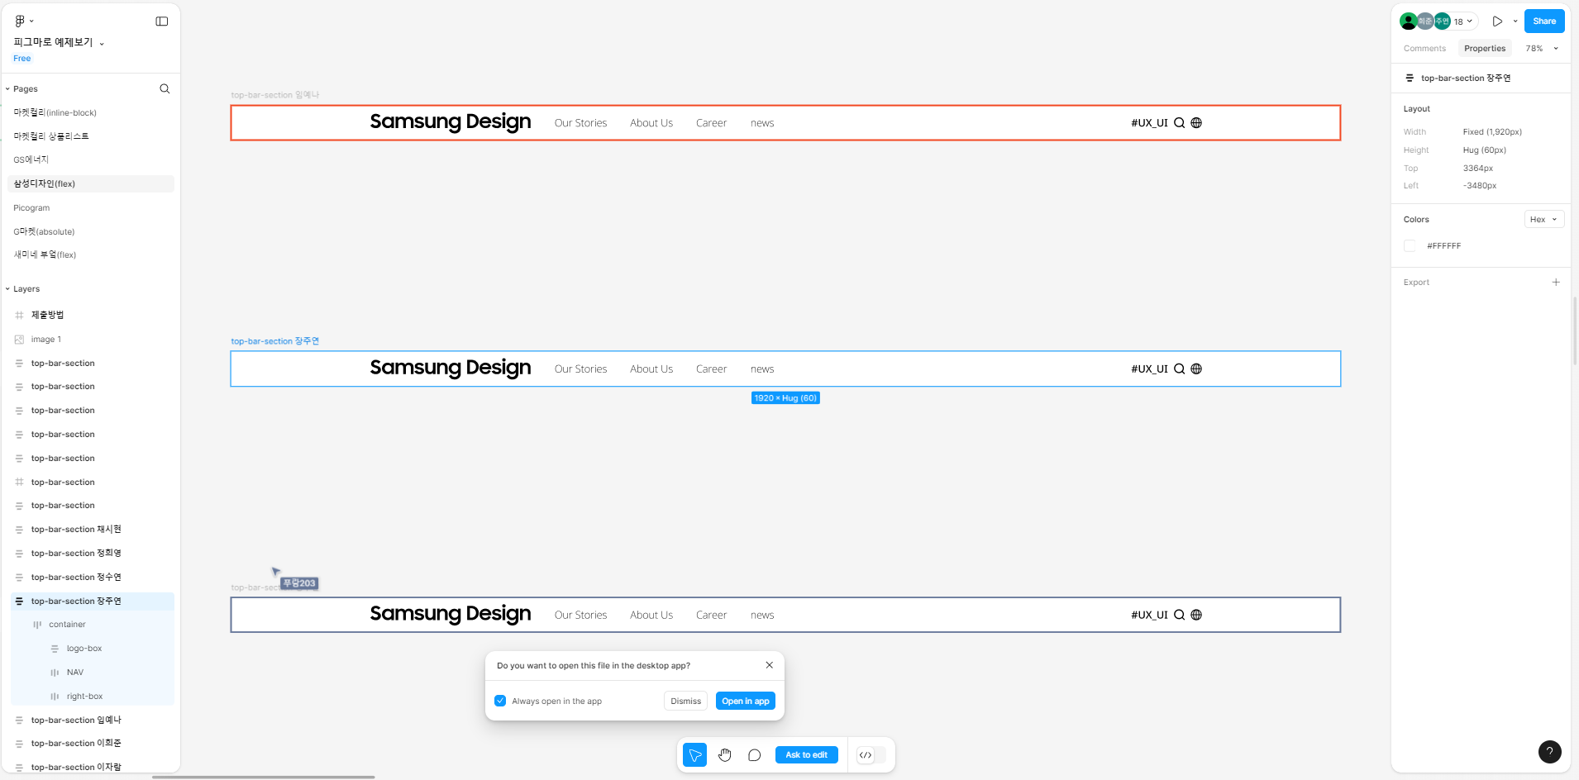1579x780 pixels.
Task: Click the image 1 layer icon
Action: (19, 339)
